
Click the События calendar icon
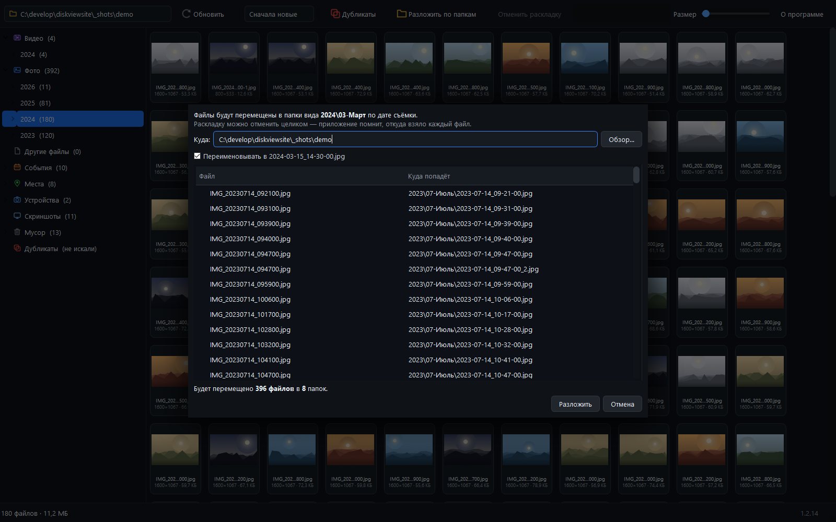(17, 168)
